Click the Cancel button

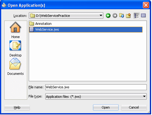coord(134,107)
